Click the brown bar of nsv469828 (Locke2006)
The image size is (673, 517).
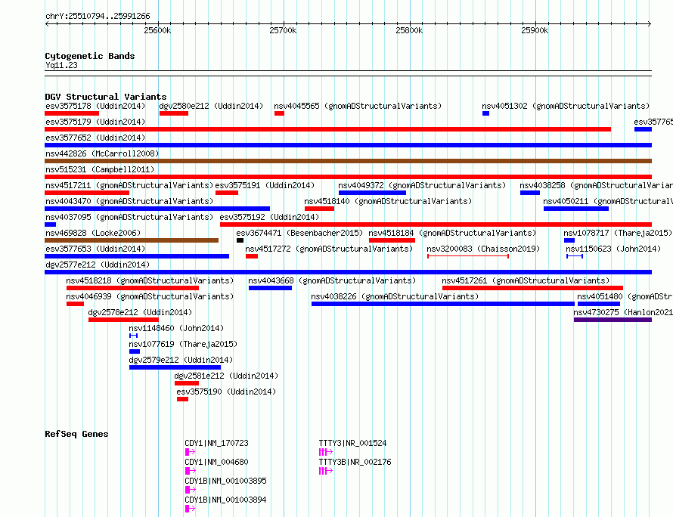point(132,240)
